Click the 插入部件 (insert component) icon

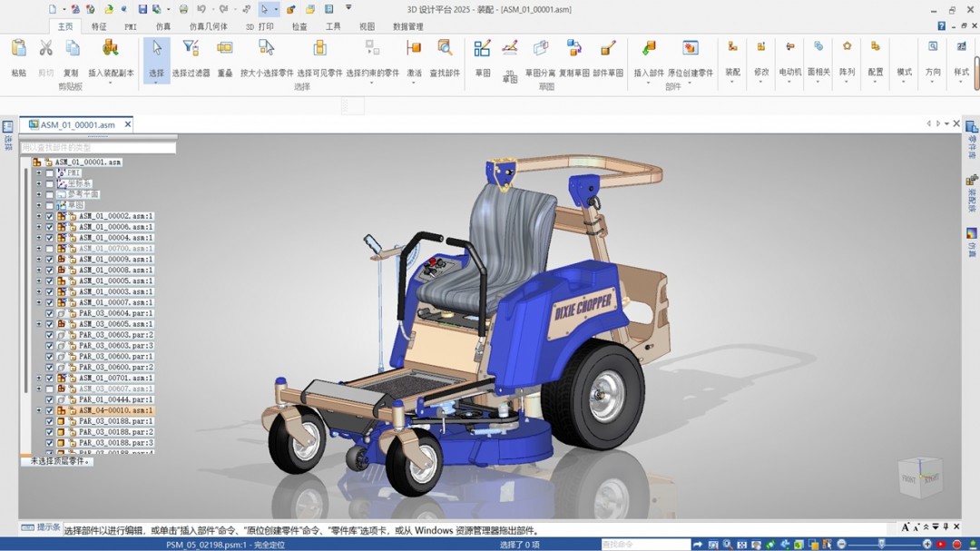pos(648,49)
